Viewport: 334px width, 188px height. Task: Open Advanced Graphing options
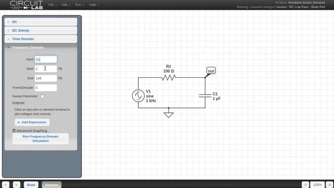tap(31, 131)
